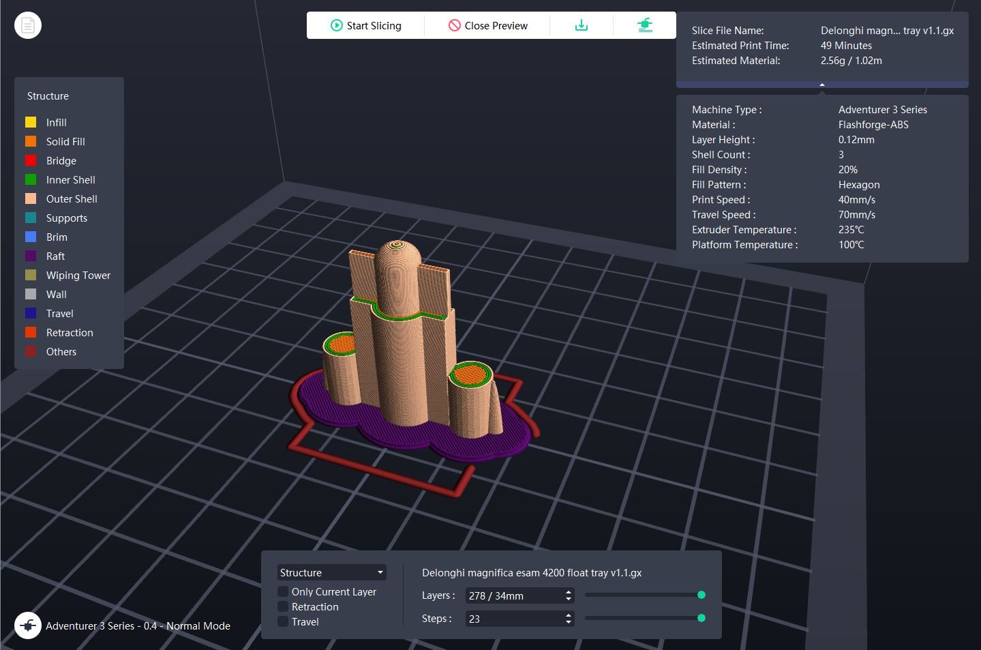Screen dimensions: 981x650
Task: Enable the Travel checkbox
Action: click(x=283, y=621)
